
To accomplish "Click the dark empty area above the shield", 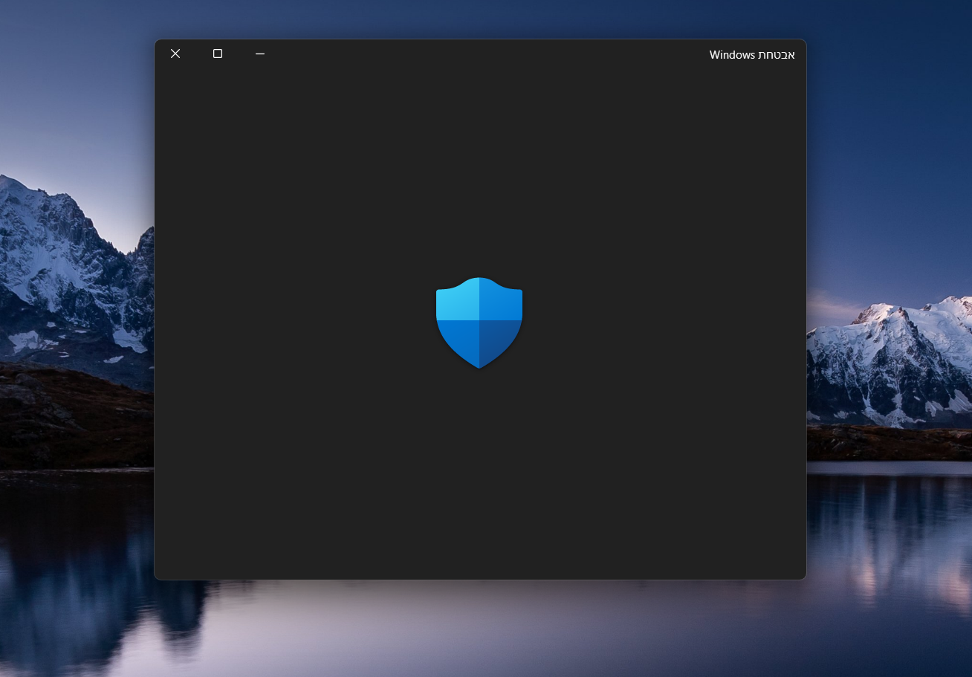I will 479,171.
